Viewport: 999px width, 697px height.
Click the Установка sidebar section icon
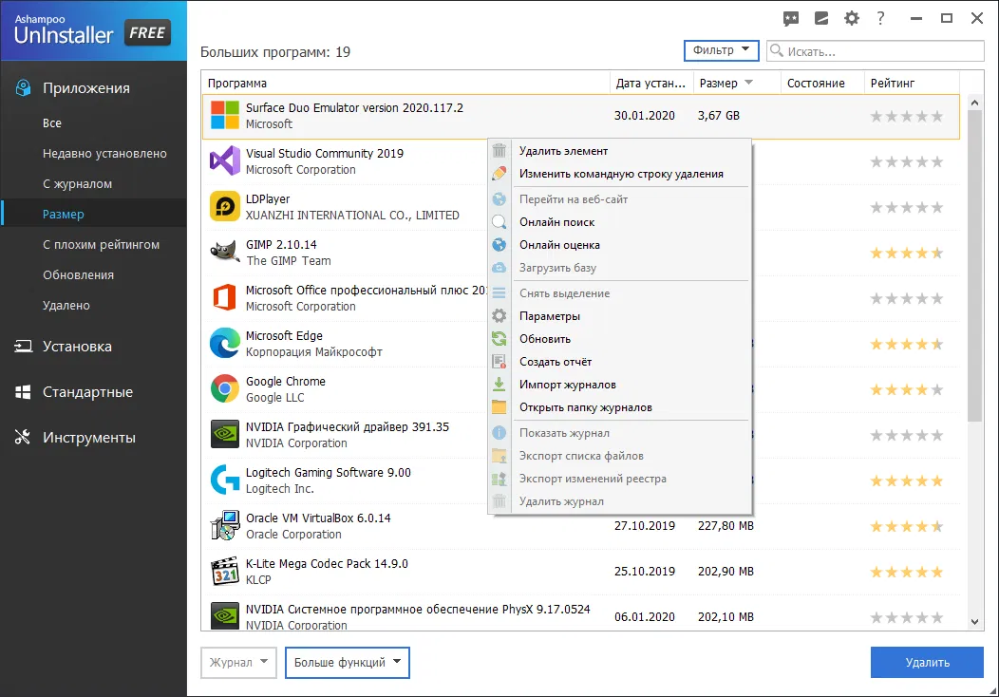(23, 346)
